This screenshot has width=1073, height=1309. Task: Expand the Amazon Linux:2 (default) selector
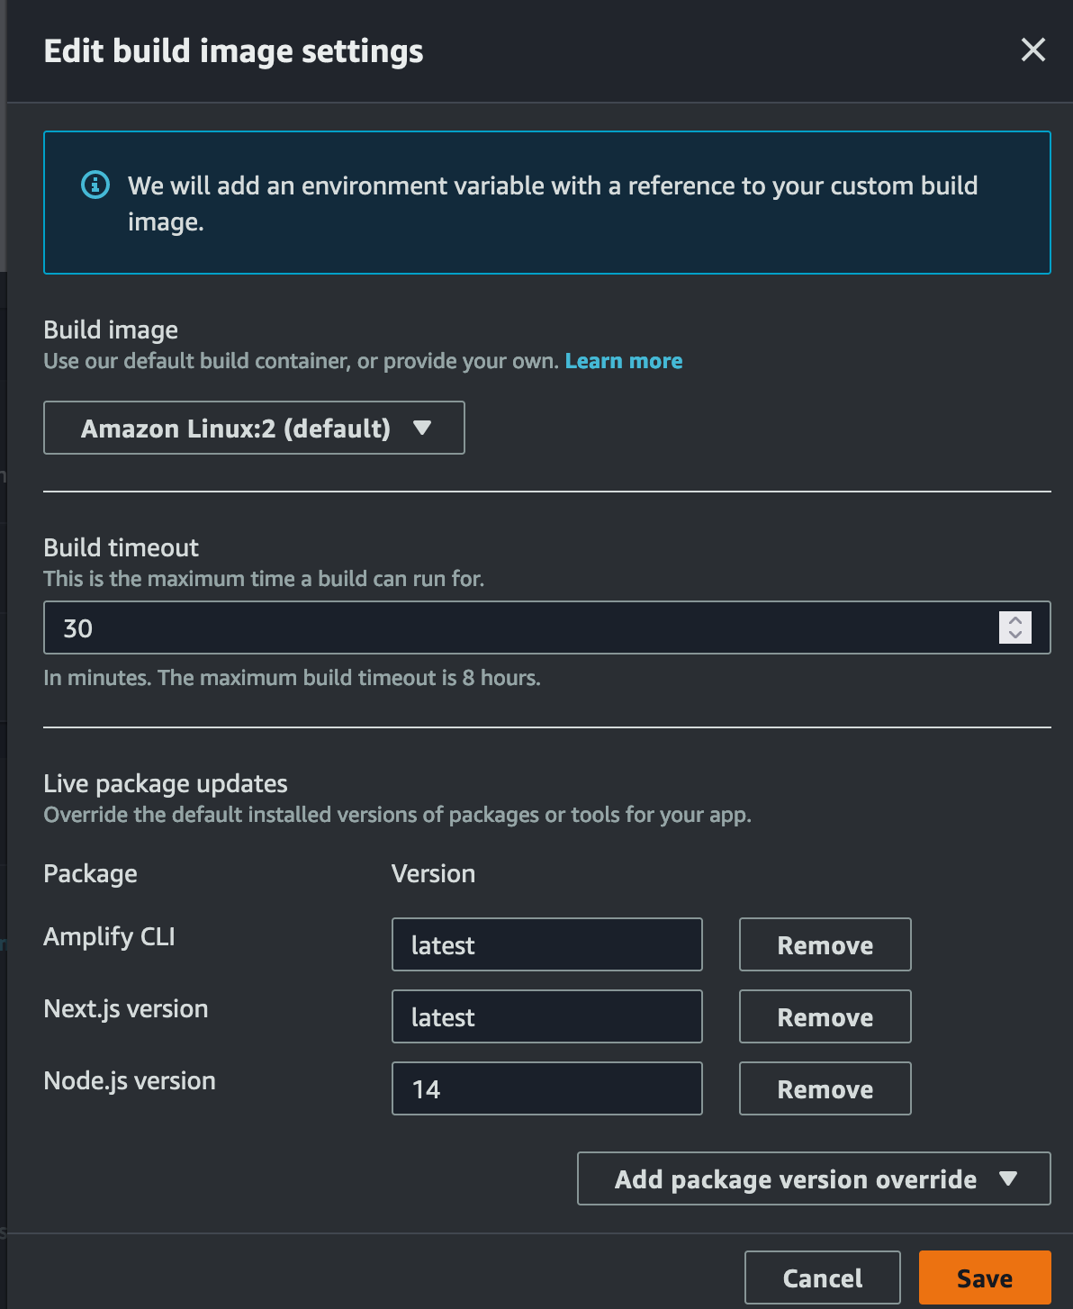[x=254, y=429]
